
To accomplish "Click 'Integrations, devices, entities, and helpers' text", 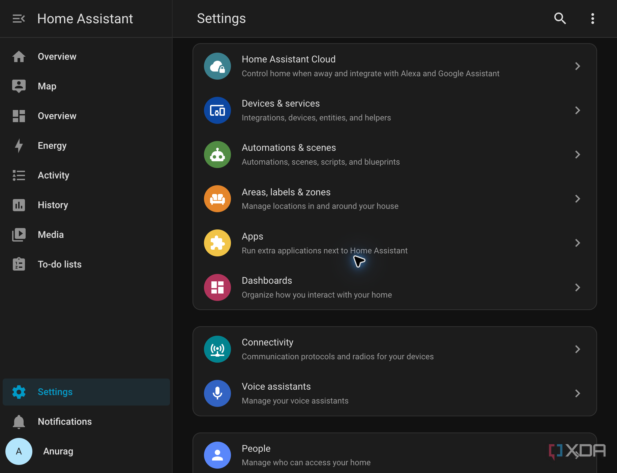I will point(316,118).
